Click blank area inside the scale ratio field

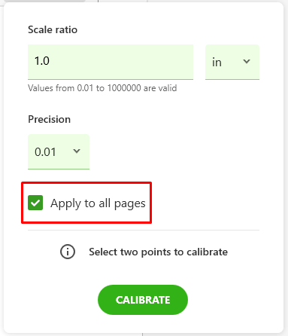[120, 62]
